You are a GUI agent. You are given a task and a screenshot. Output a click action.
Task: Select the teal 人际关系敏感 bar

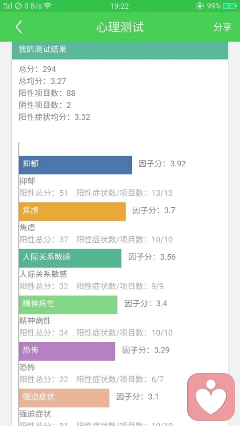pos(70,258)
